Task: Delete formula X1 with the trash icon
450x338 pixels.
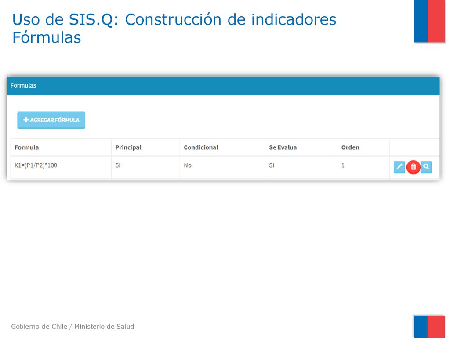Action: pyautogui.click(x=413, y=167)
